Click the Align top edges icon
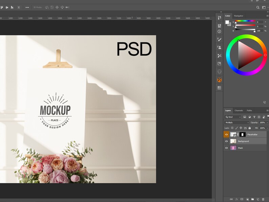269x202 pixels. tap(2, 7)
